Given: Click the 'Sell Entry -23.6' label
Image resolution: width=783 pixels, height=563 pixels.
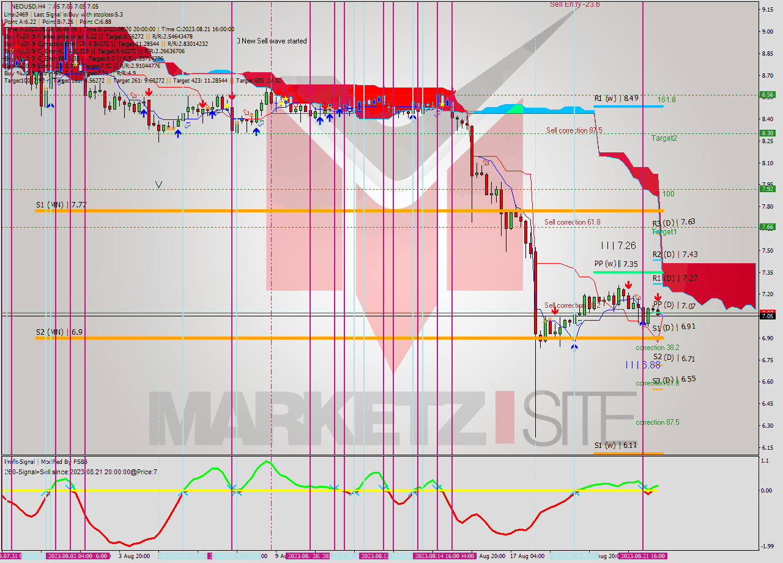Looking at the screenshot, I should coord(574,4).
